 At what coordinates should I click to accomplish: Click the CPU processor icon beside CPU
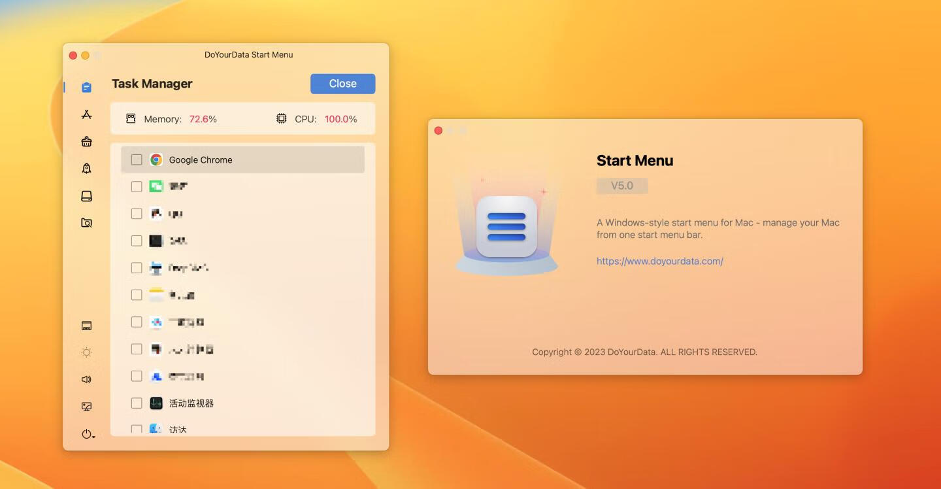[281, 119]
